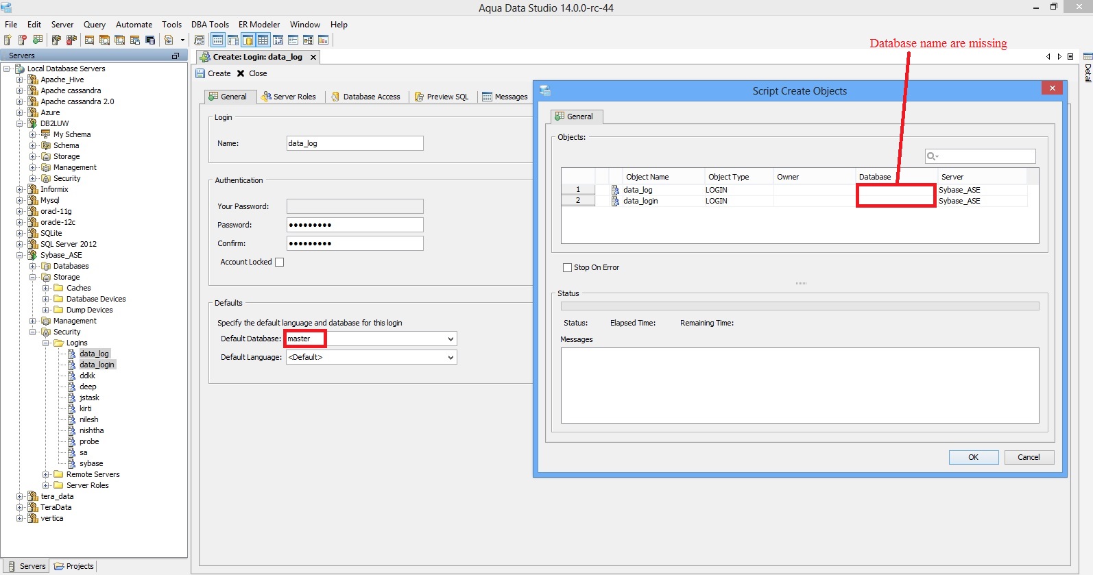Click the Messages text area in dialog
This screenshot has width=1093, height=575.
pos(800,385)
